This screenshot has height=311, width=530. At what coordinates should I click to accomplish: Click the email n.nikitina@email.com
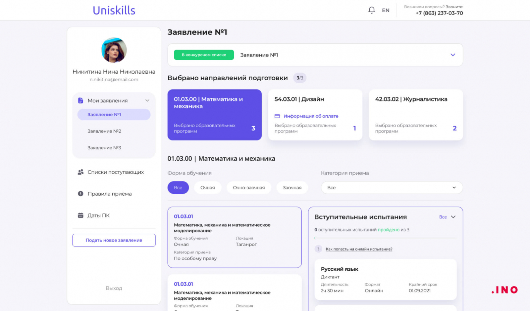pyautogui.click(x=114, y=80)
